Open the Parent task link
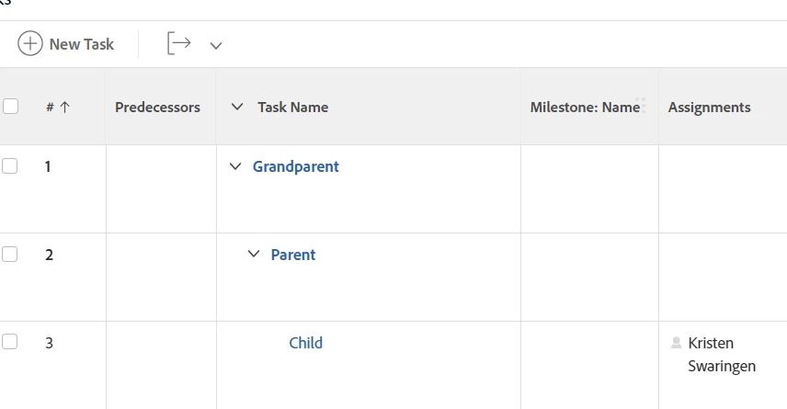The image size is (787, 409). [293, 255]
